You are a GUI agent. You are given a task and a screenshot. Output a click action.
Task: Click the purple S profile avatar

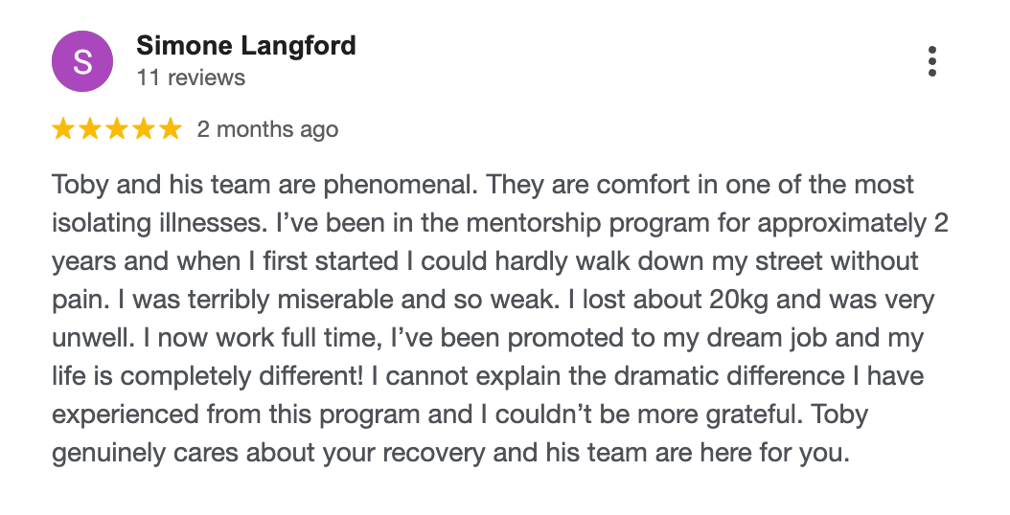82,61
